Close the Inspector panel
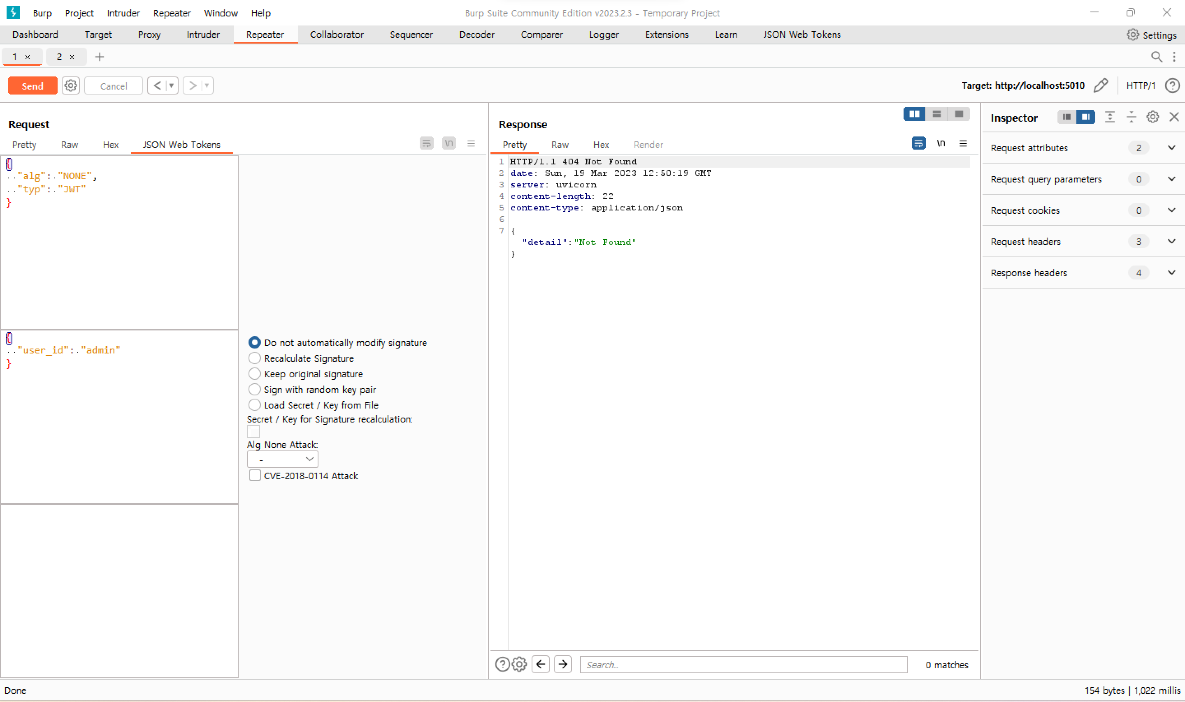Image resolution: width=1185 pixels, height=702 pixels. point(1173,117)
